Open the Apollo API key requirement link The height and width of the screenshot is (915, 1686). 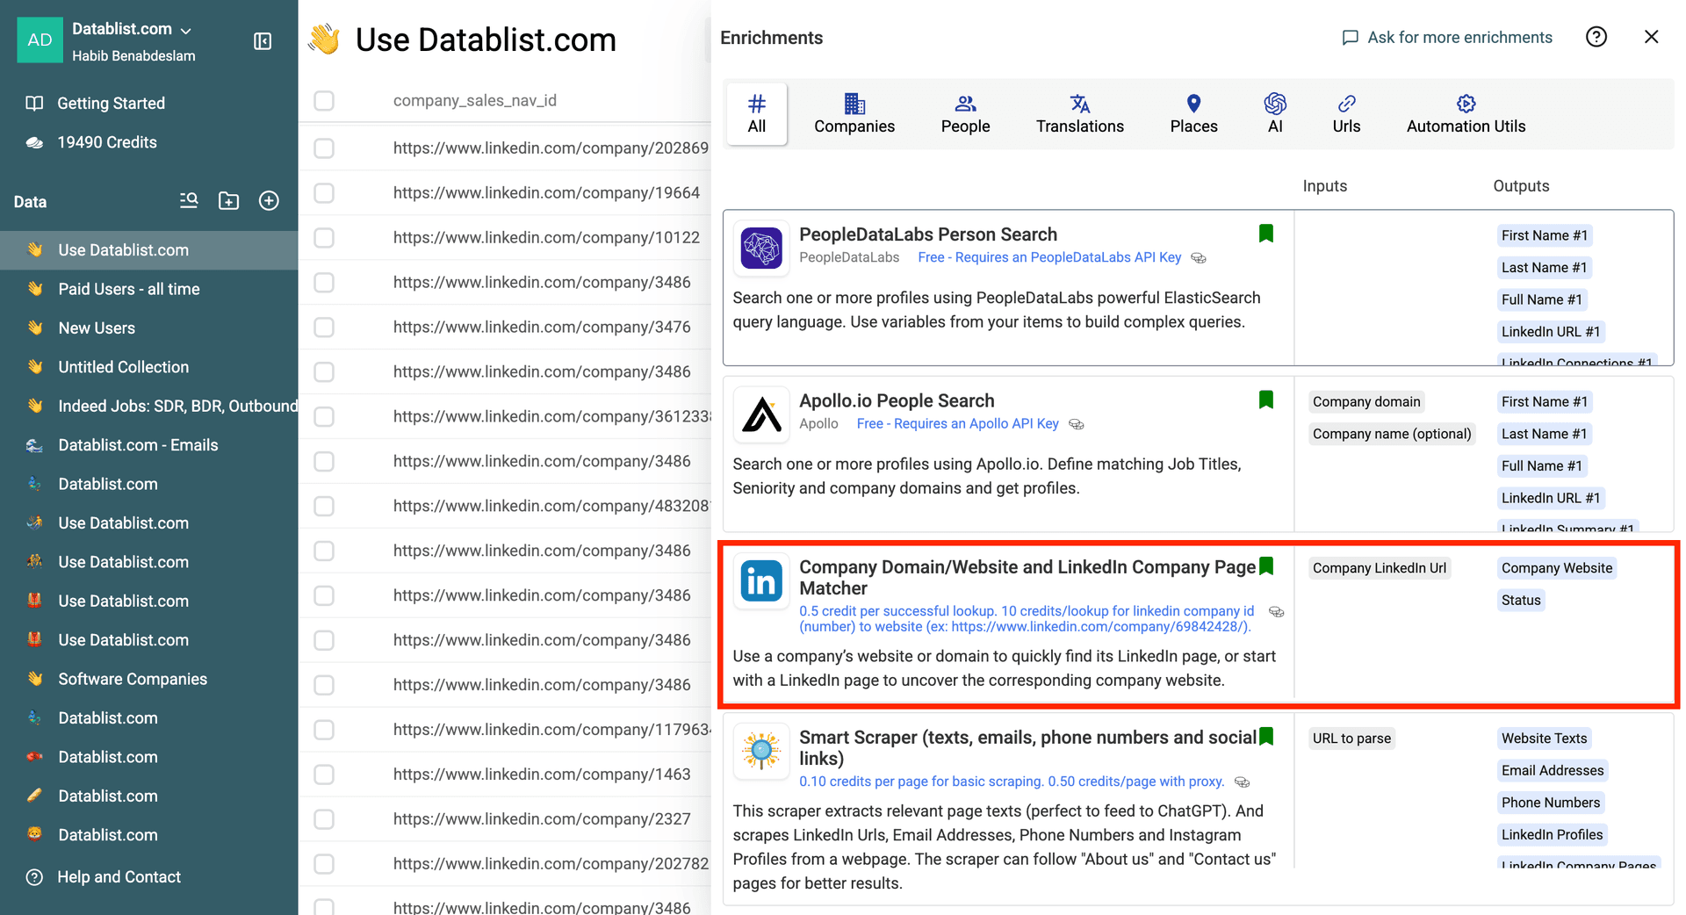pos(956,423)
